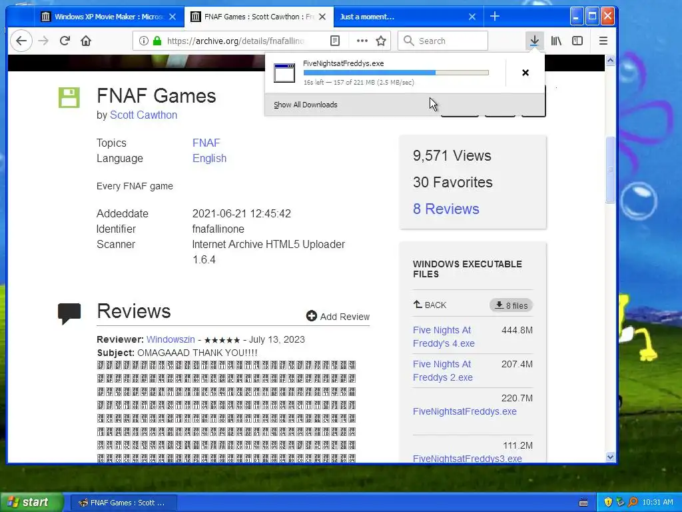Close the FNAF Games tab
The width and height of the screenshot is (682, 512).
click(322, 17)
